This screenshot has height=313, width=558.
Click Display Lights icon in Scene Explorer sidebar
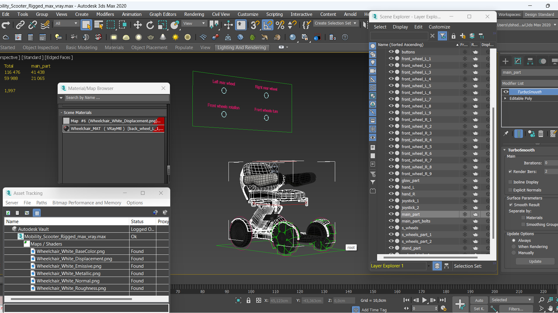point(373,63)
